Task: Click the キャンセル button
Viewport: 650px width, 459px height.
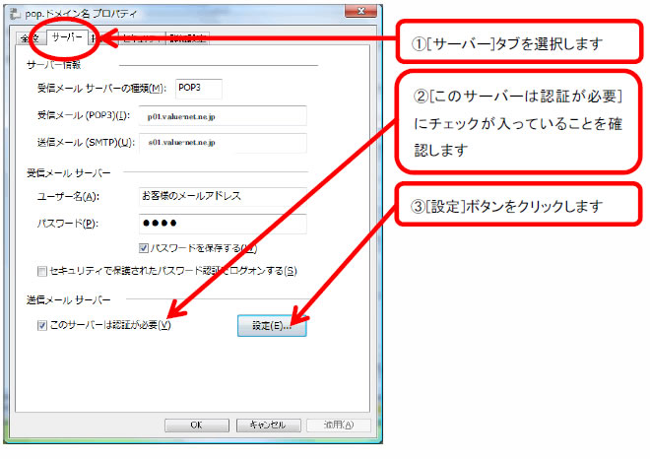Action: pyautogui.click(x=268, y=425)
